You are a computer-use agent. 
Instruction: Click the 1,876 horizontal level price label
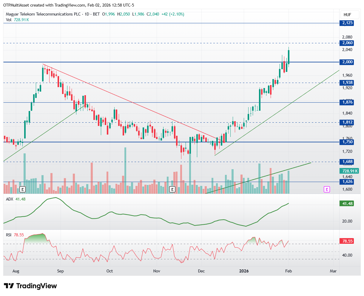tap(347, 102)
